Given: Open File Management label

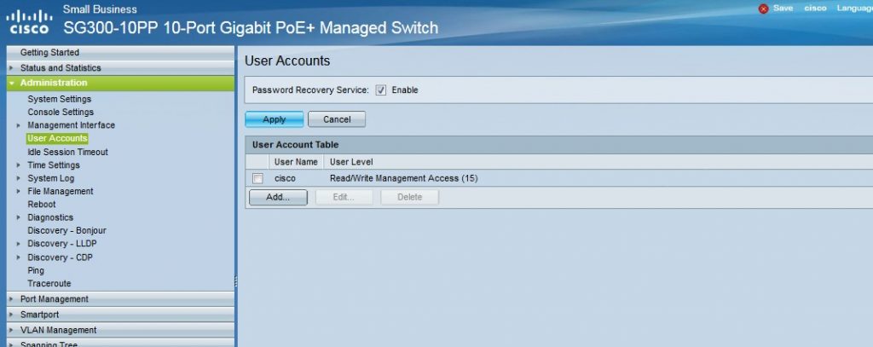Looking at the screenshot, I should point(61,192).
